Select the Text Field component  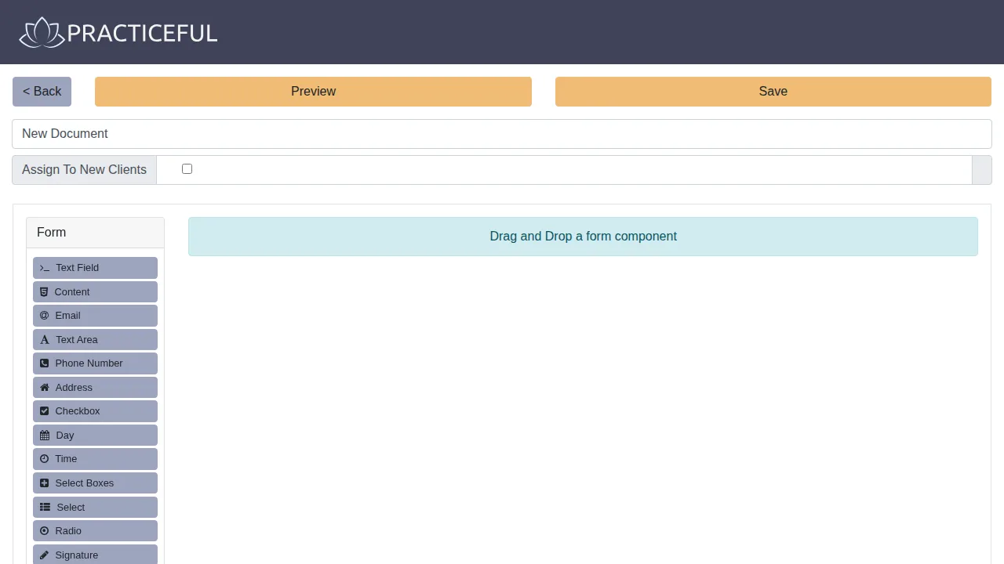click(95, 268)
